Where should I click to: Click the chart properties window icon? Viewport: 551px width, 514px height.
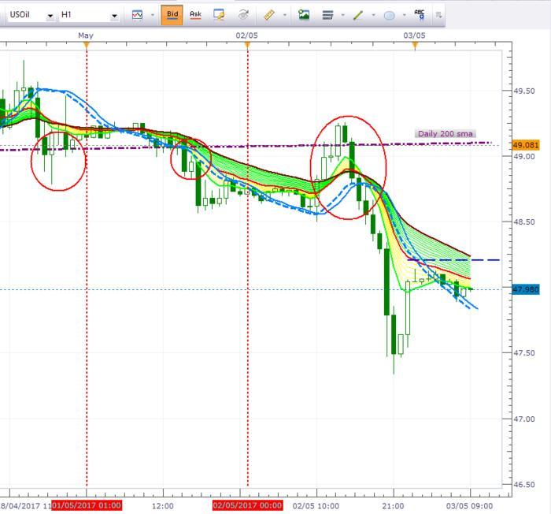point(219,15)
